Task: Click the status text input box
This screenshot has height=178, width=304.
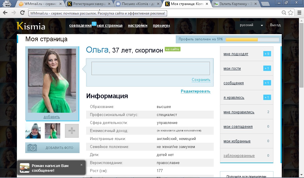Action: click(151, 68)
